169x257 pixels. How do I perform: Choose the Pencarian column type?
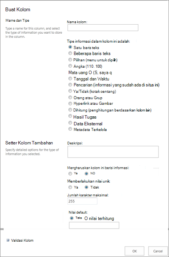(x=70, y=85)
